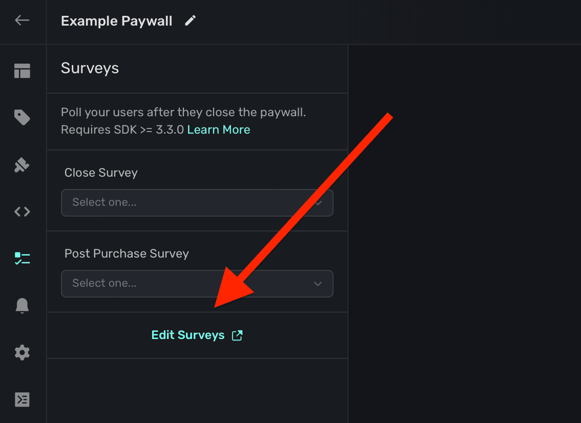The image size is (581, 423).
Task: Click the back arrow icon
Action: coord(22,20)
